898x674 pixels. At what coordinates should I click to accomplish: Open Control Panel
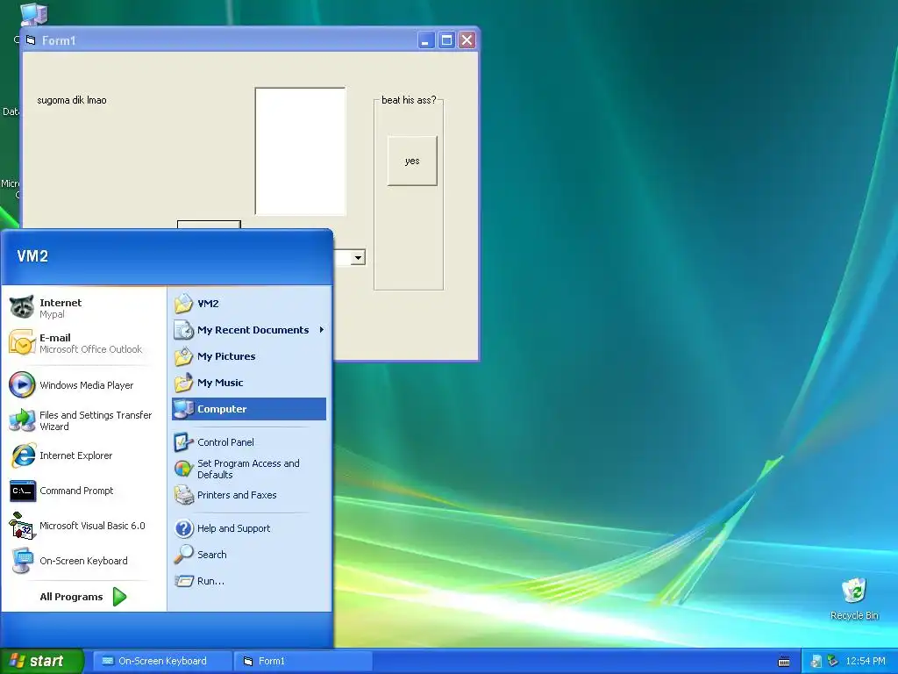coord(248,442)
